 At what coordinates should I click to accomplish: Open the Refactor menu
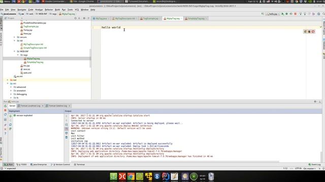click(49, 10)
